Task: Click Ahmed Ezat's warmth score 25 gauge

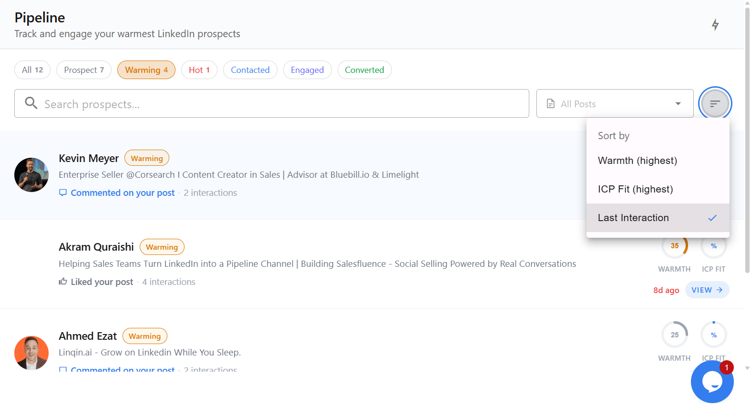Action: pyautogui.click(x=675, y=335)
